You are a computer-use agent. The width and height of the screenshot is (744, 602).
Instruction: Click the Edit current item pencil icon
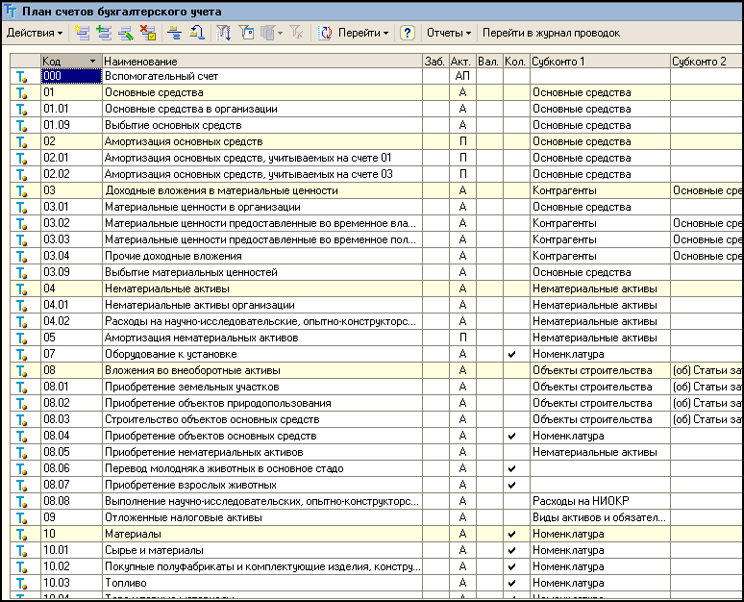pos(126,33)
